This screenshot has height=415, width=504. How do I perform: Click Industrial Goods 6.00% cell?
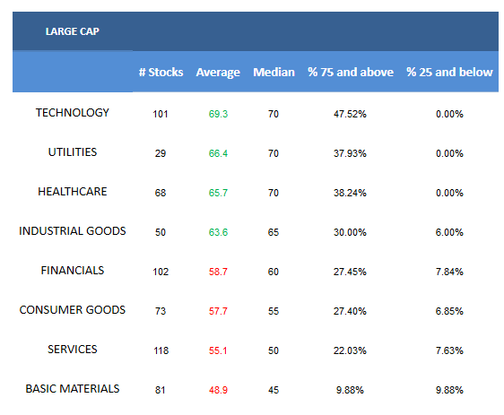449,232
